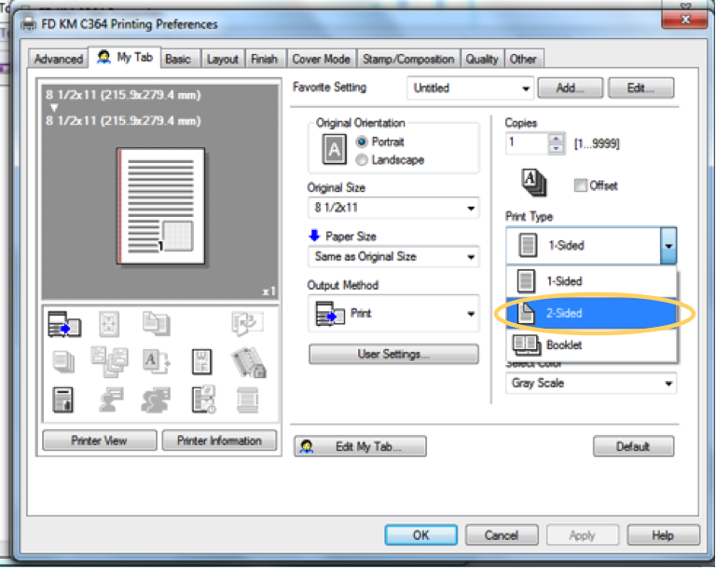Switch to the Layout tab
716x568 pixels.
[x=222, y=59]
